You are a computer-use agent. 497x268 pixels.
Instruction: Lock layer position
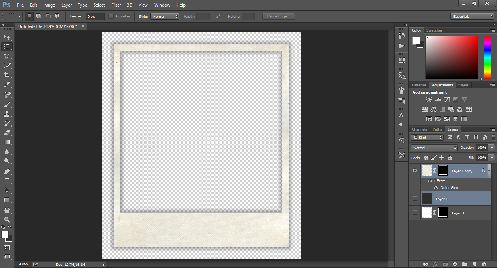(x=441, y=158)
